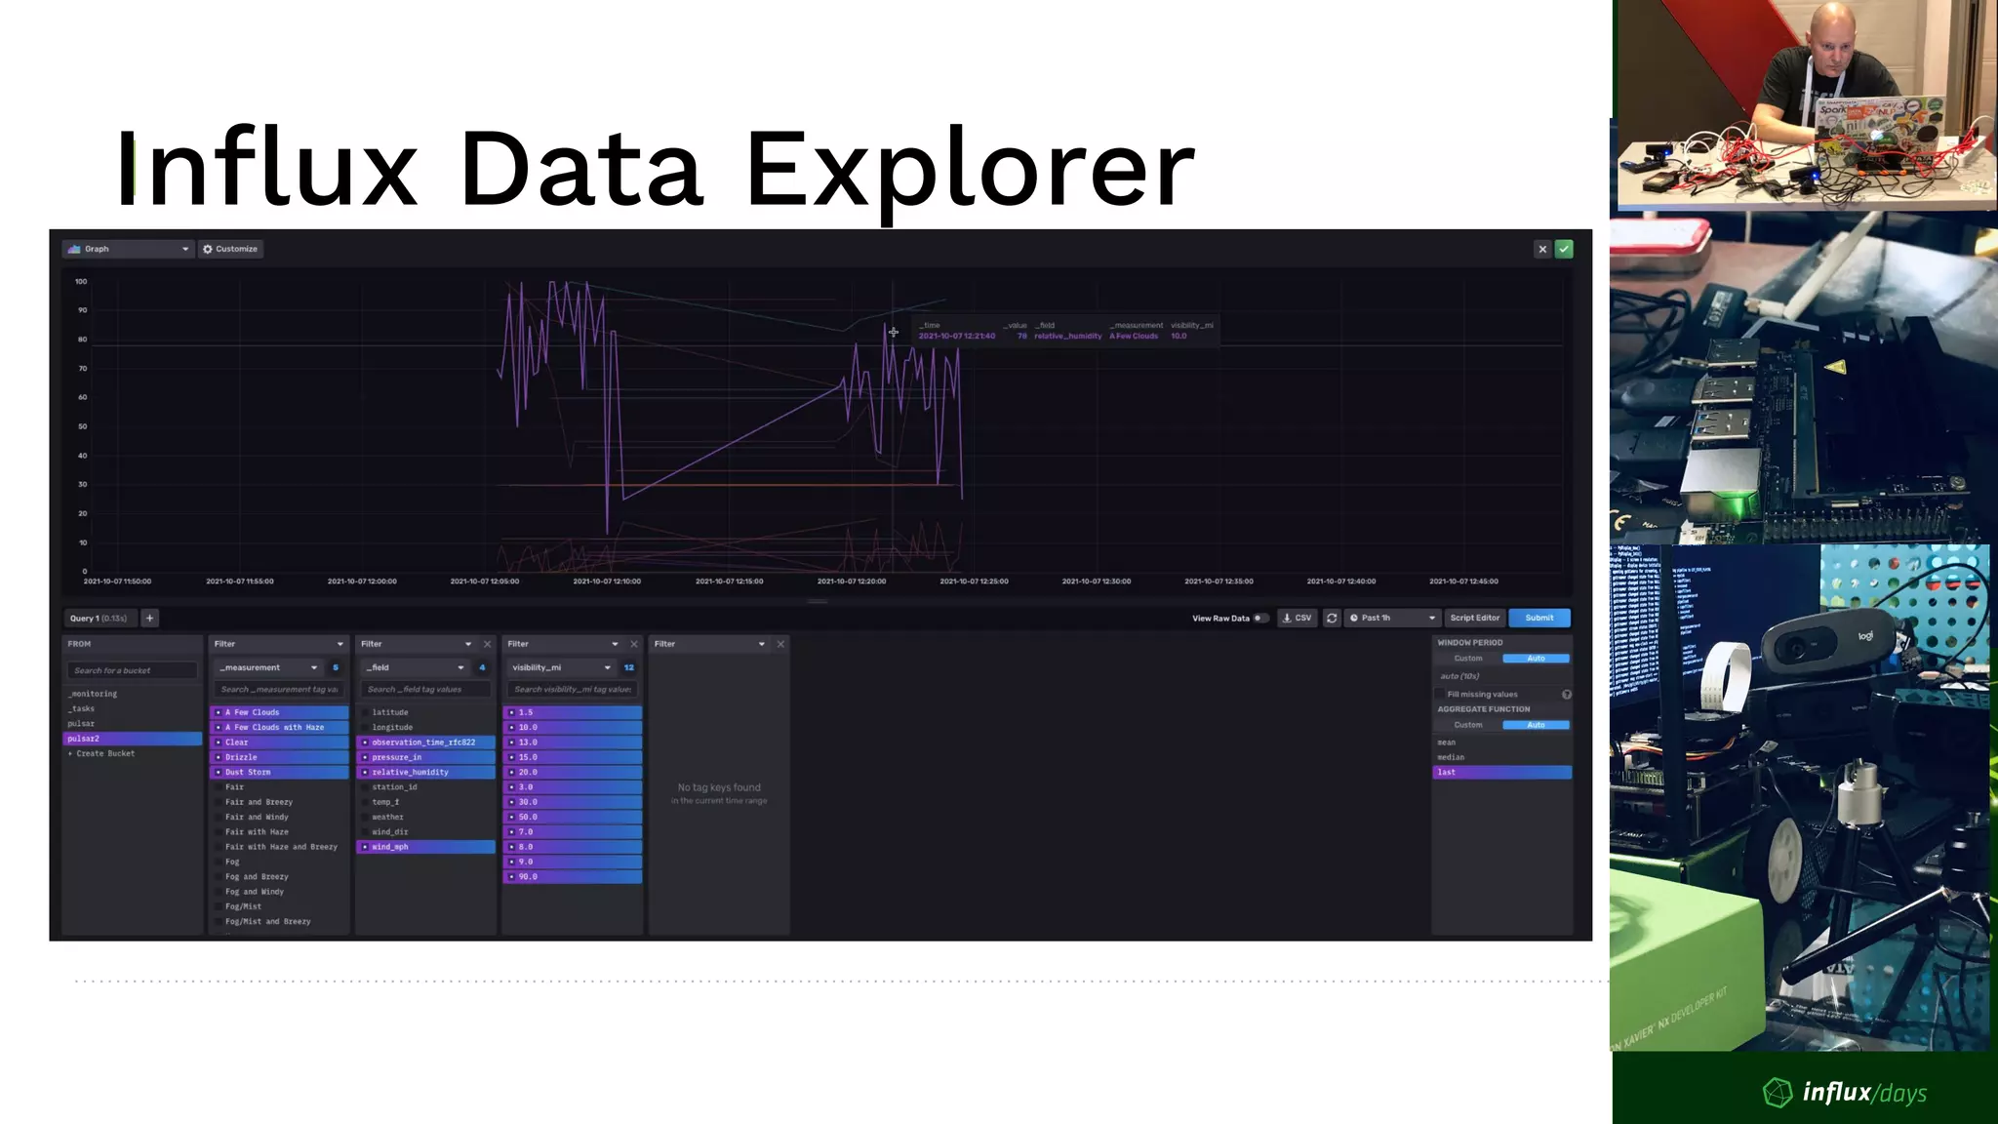
Task: Select Custom under Aggregate Function
Action: [x=1468, y=725]
